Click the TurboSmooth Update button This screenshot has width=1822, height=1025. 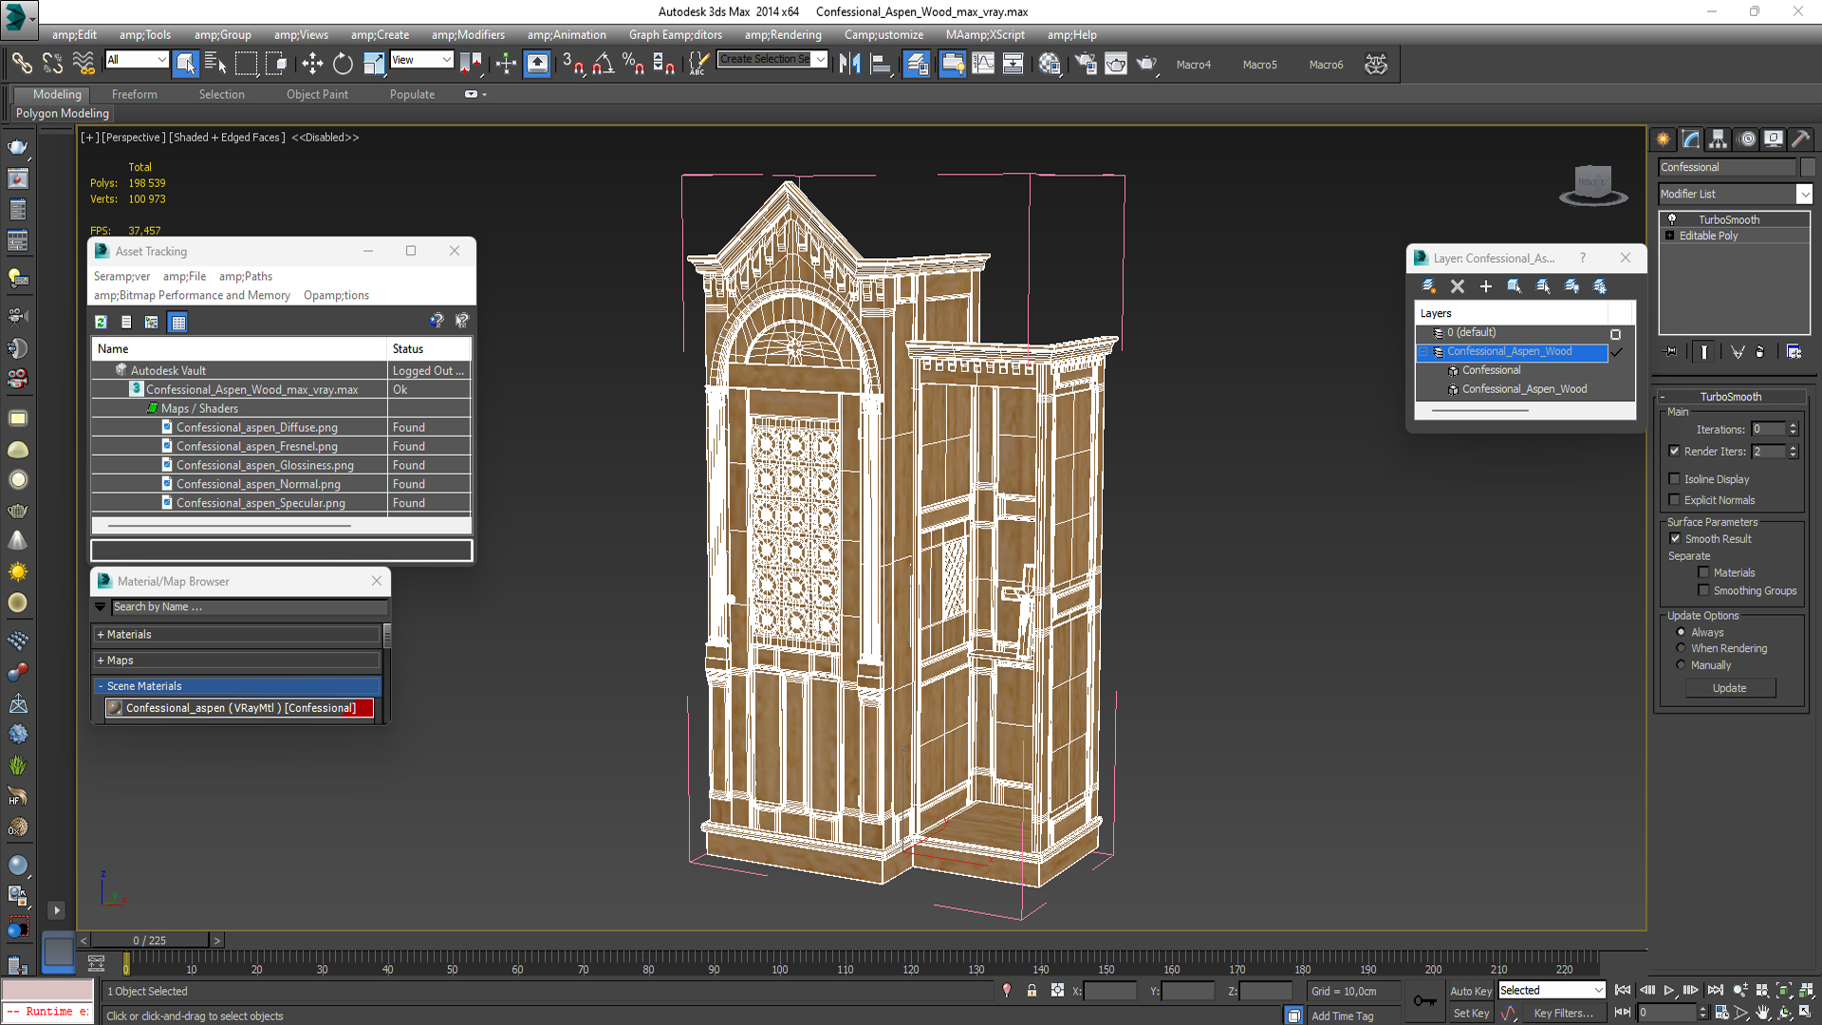[1730, 688]
